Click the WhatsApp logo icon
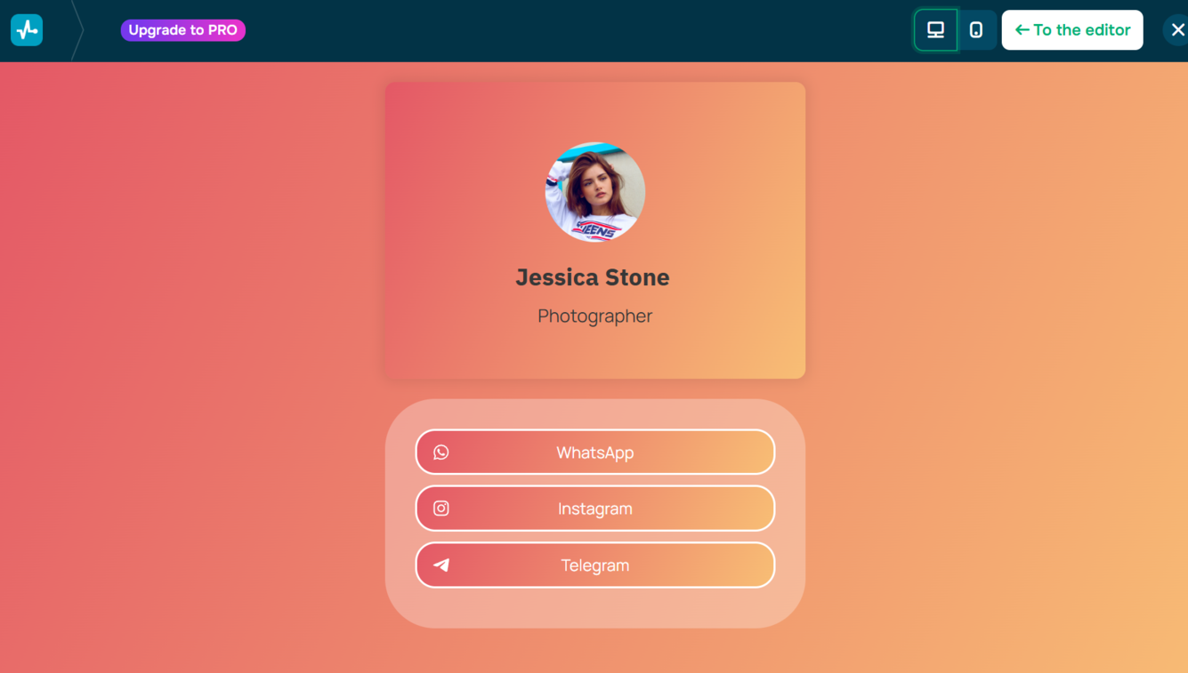The image size is (1188, 673). click(x=441, y=453)
